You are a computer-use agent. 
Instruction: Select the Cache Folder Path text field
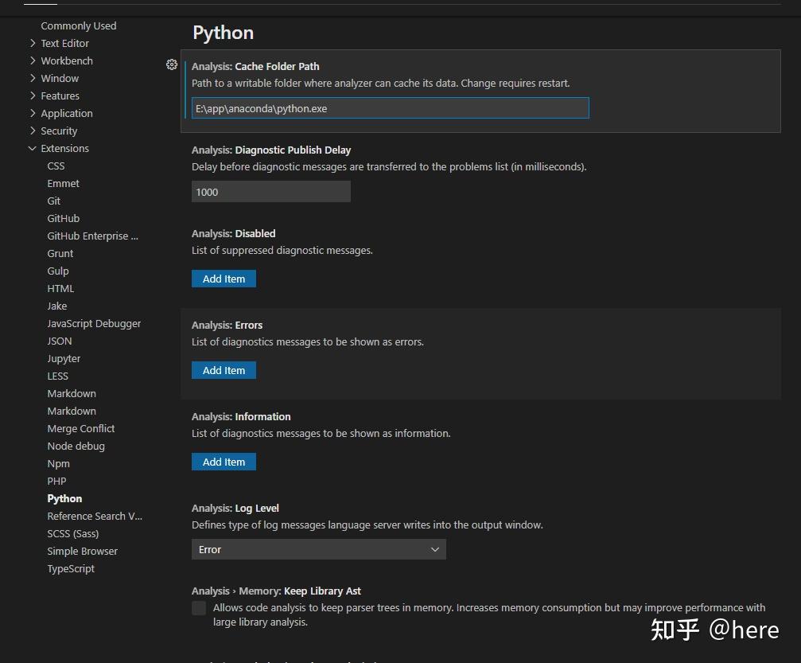pos(390,107)
